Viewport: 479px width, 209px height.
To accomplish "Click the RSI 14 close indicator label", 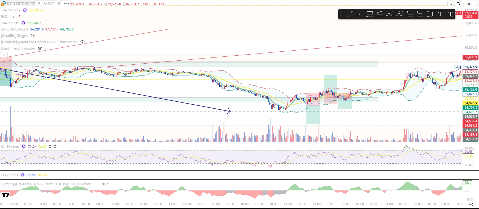I will point(10,146).
